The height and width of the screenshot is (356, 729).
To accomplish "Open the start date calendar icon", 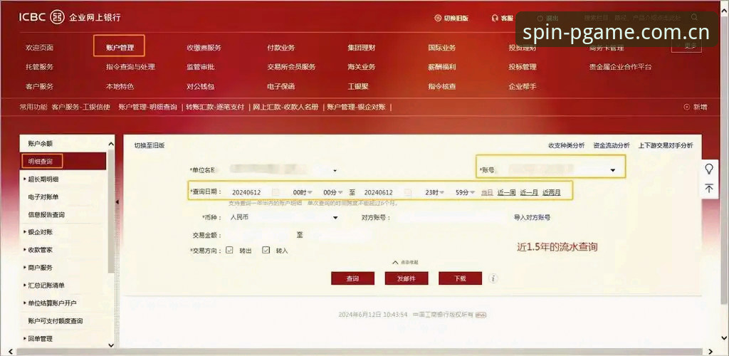I will click(x=276, y=192).
